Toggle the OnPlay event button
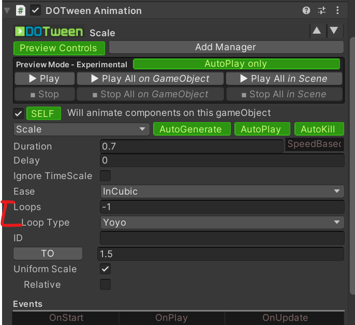 (x=172, y=318)
